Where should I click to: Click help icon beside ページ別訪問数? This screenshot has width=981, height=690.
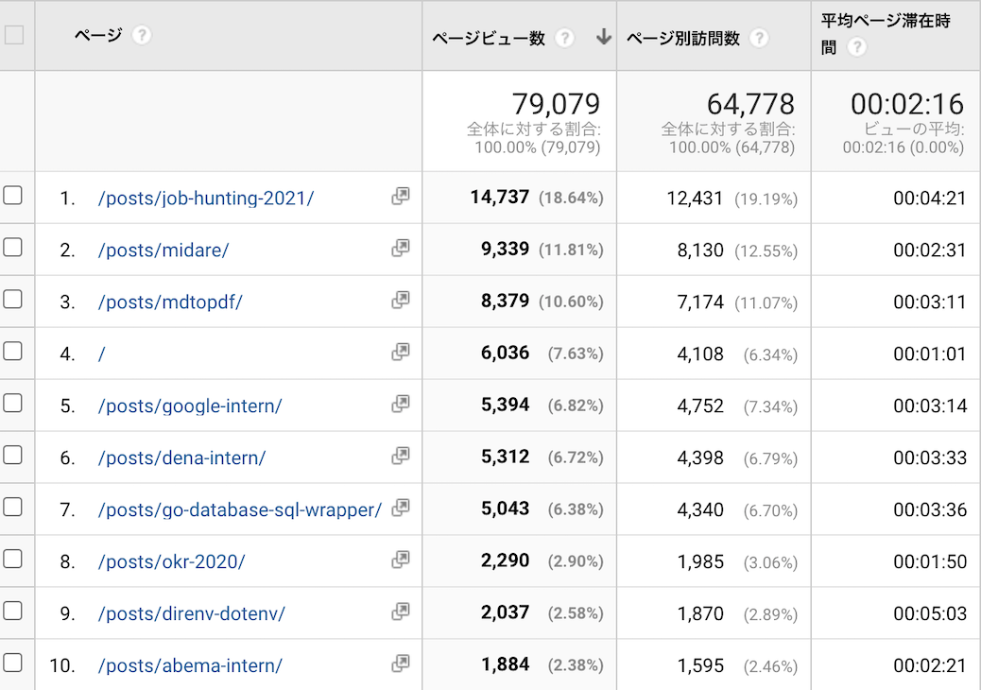(x=759, y=39)
